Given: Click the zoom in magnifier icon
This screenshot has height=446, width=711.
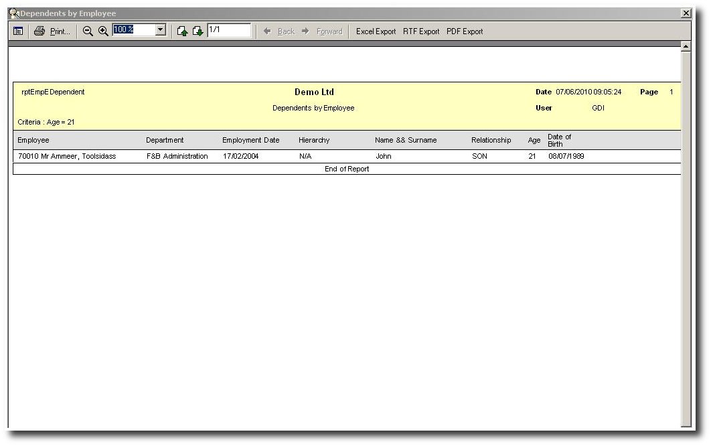Looking at the screenshot, I should point(103,31).
